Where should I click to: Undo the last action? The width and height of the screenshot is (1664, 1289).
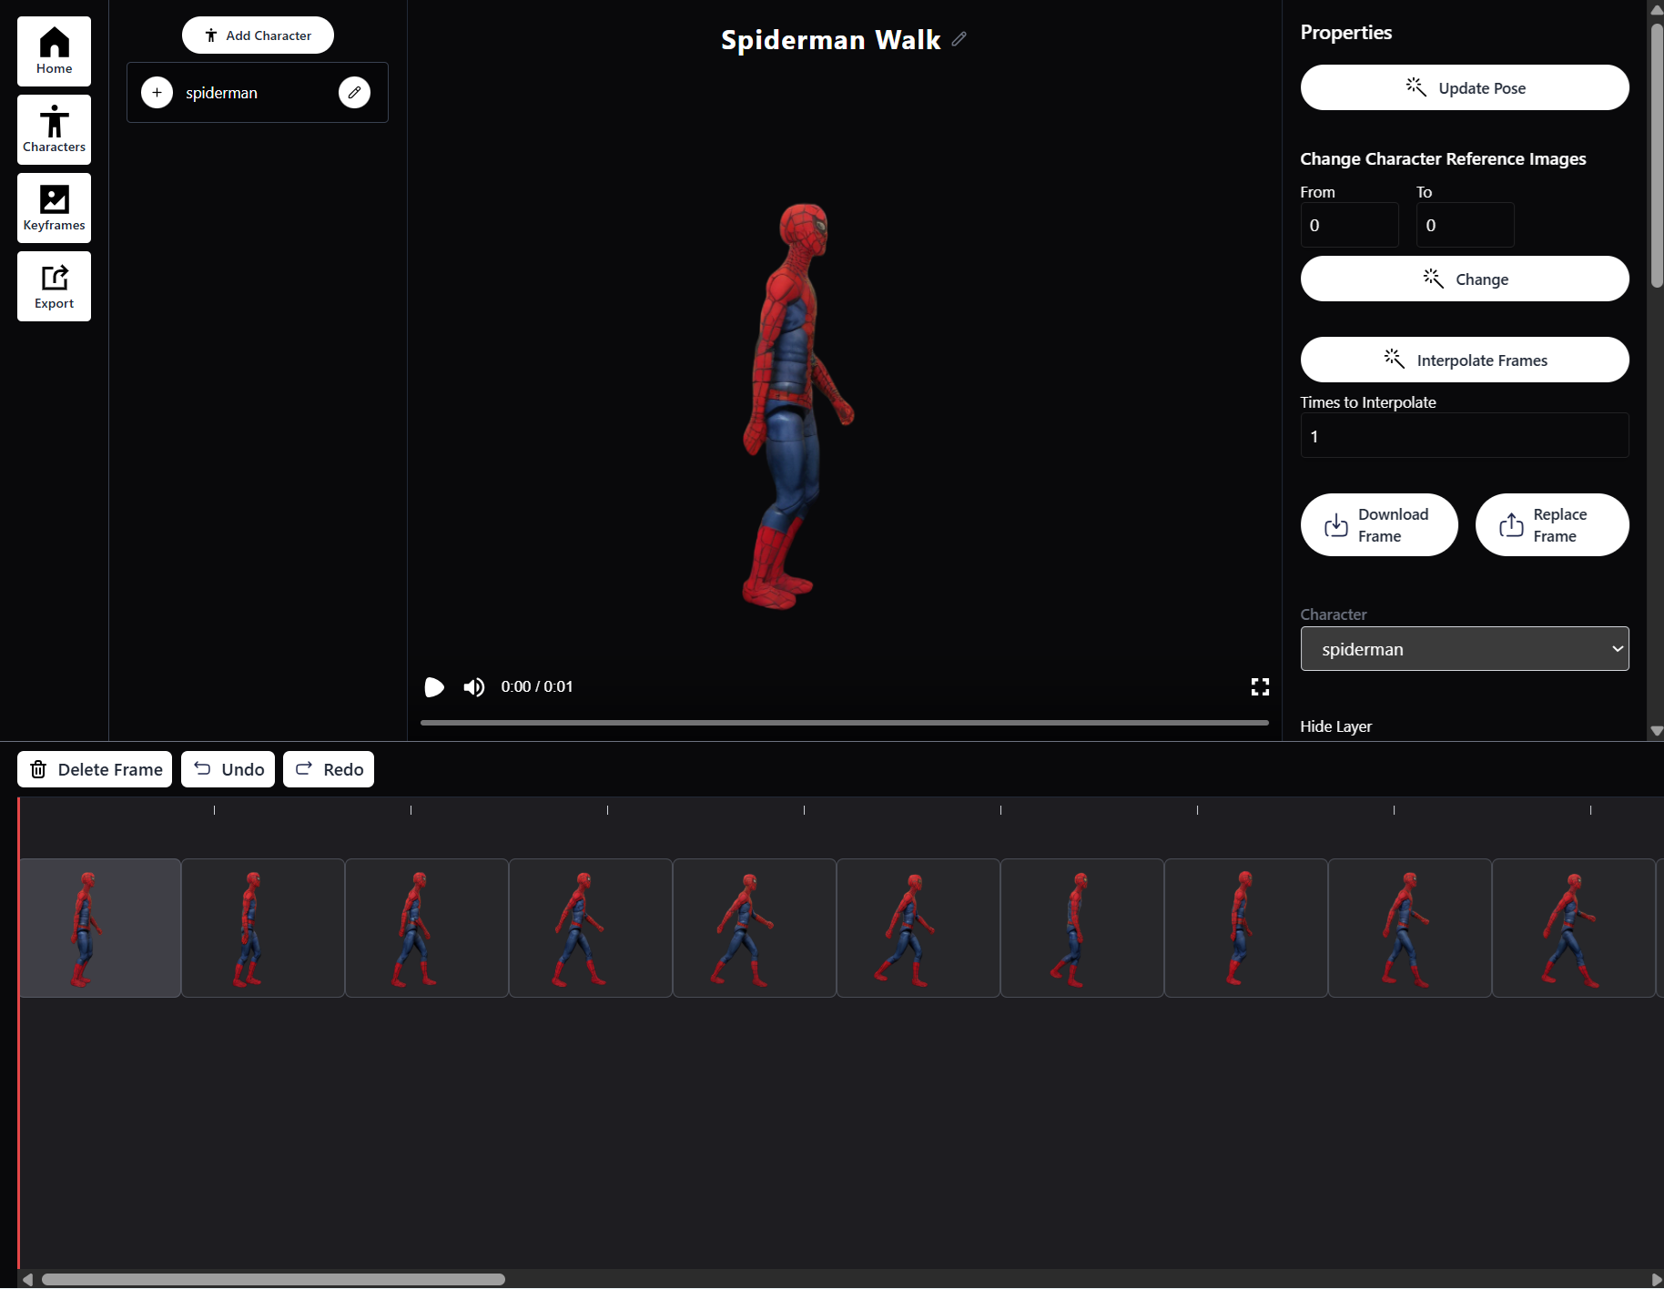pos(228,769)
